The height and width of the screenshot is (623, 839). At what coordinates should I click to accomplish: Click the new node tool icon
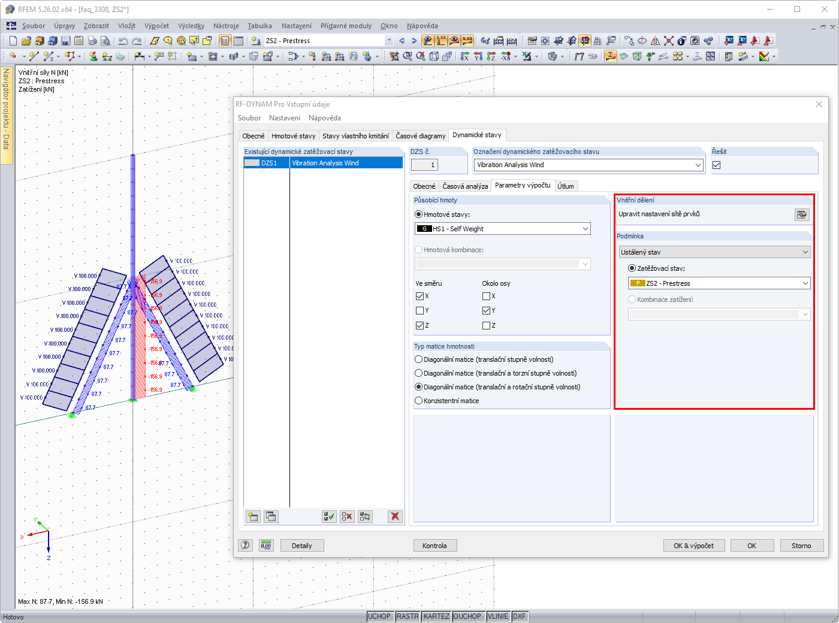pyautogui.click(x=13, y=56)
